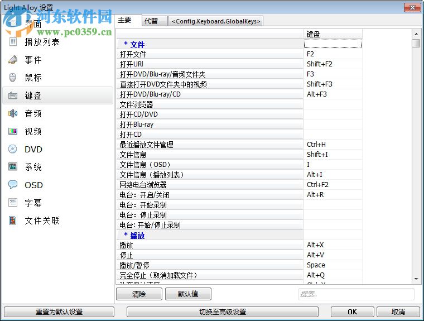The image size is (424, 321).
Task: Click the 取消 cancel button
Action: point(398,312)
